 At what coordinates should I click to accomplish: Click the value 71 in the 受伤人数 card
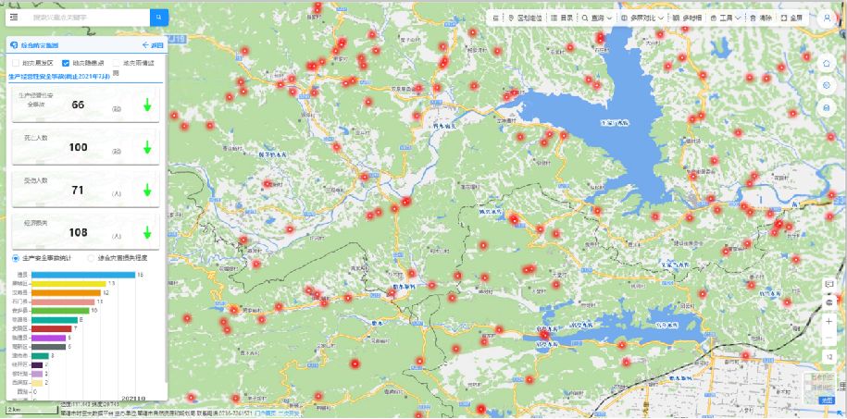tap(79, 190)
